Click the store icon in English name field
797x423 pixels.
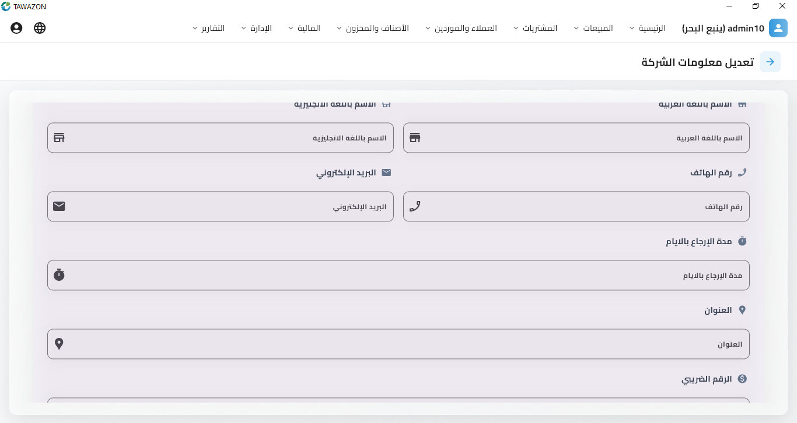[59, 138]
